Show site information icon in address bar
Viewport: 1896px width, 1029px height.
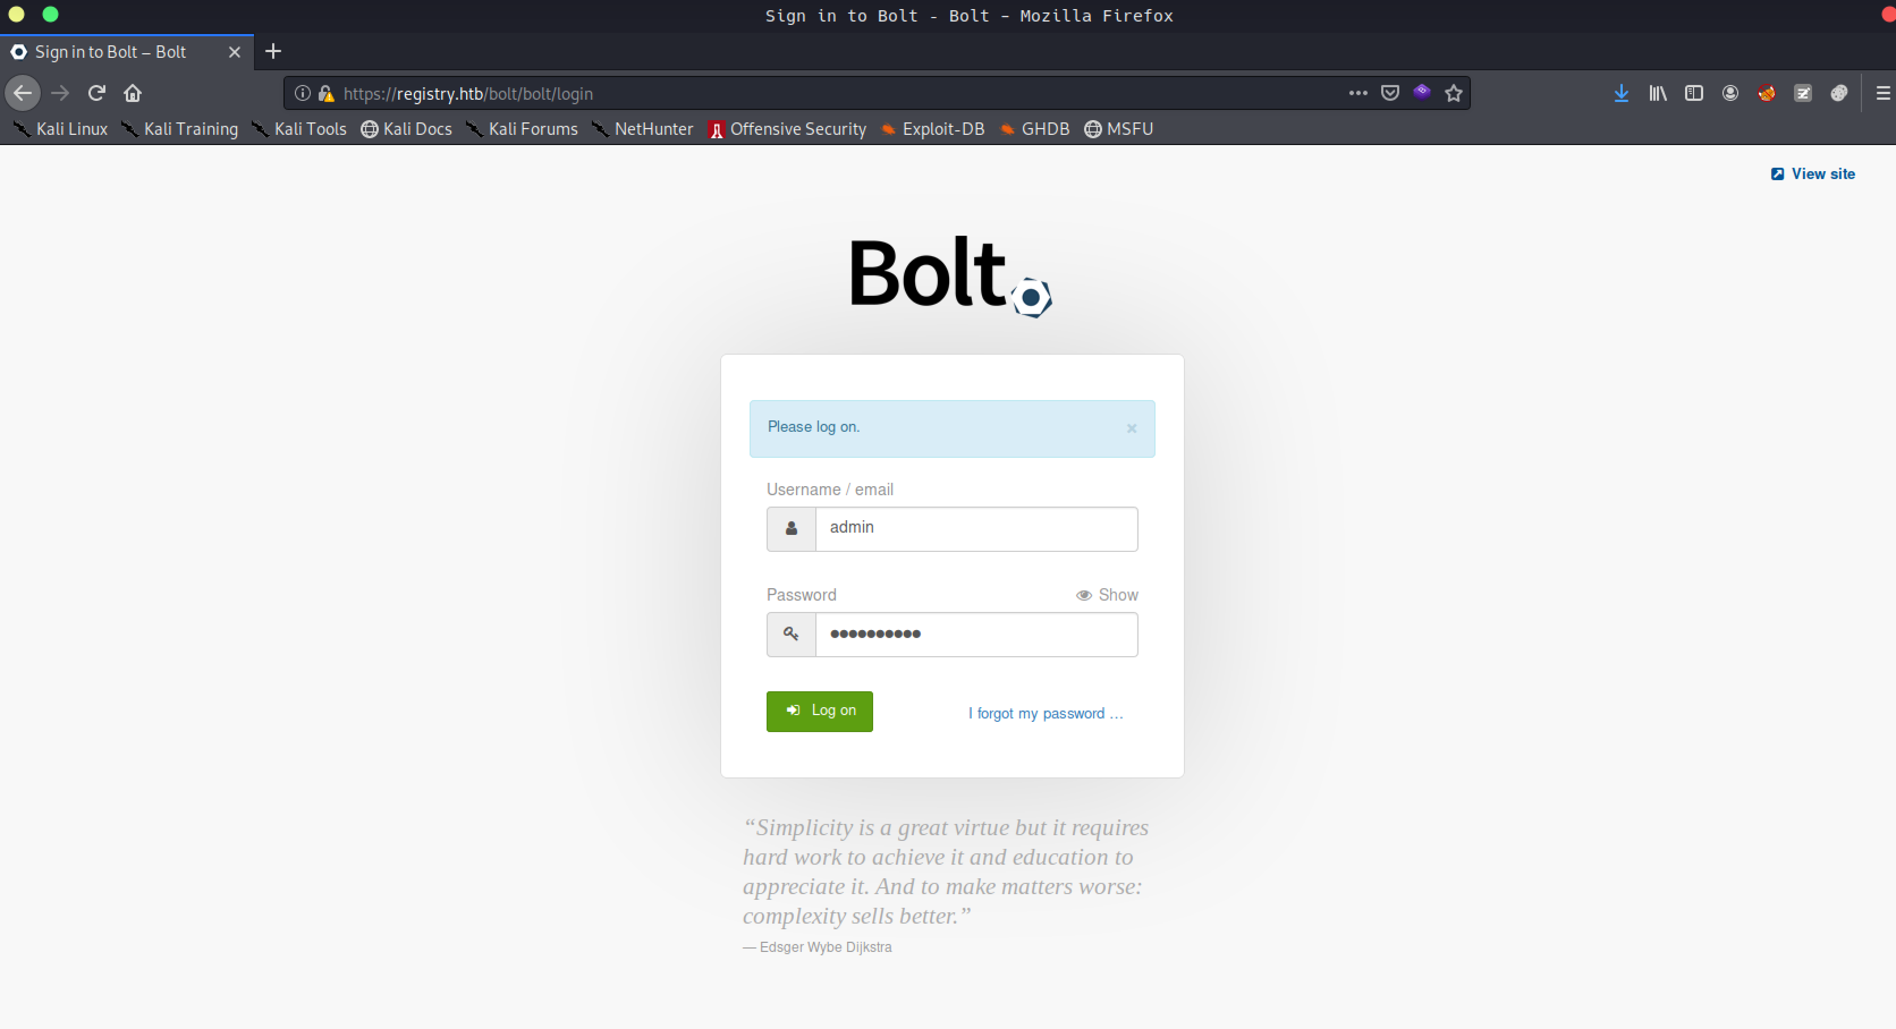point(302,93)
